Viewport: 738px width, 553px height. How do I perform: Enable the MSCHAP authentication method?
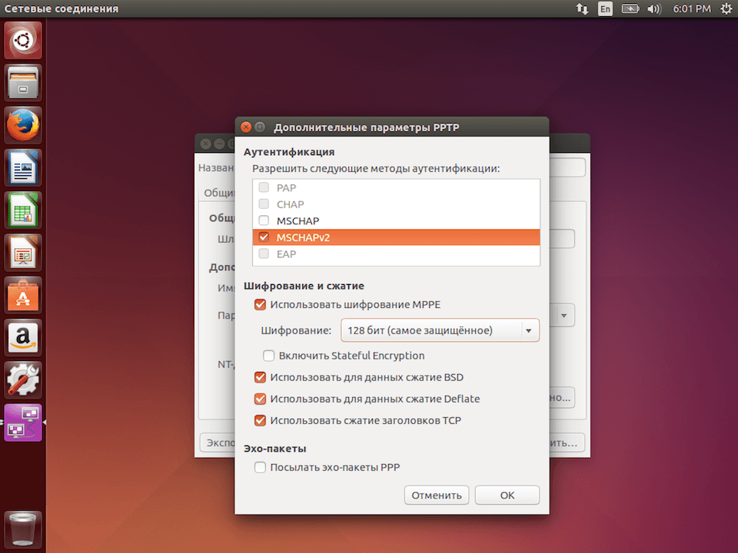pyautogui.click(x=264, y=220)
